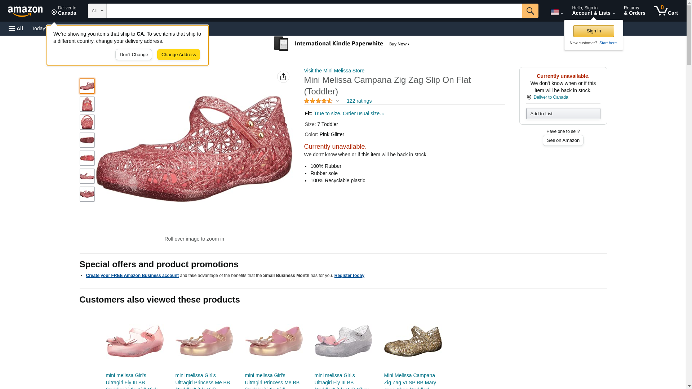Open the Account & Lists dropdown
The width and height of the screenshot is (692, 389).
point(593,11)
